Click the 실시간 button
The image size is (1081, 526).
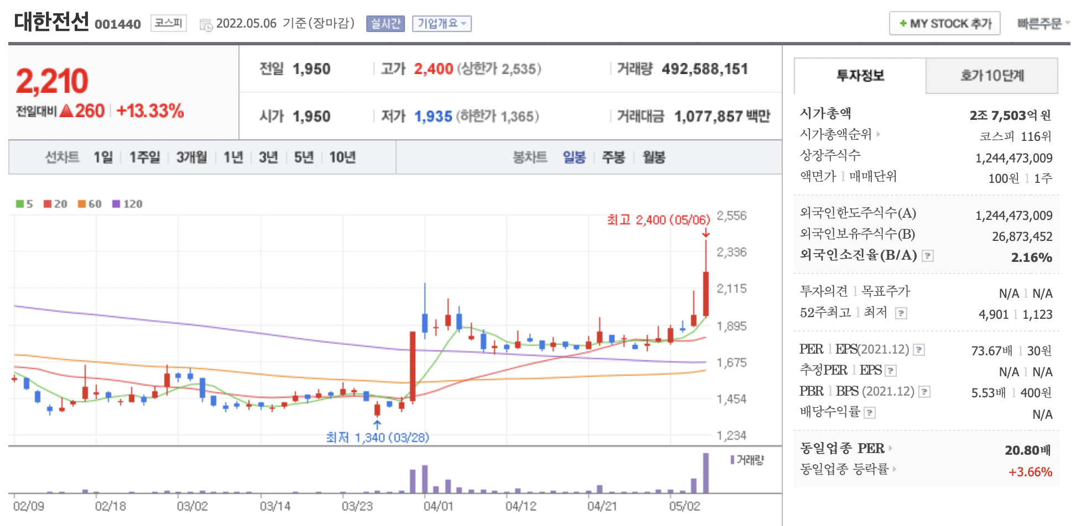(x=386, y=24)
